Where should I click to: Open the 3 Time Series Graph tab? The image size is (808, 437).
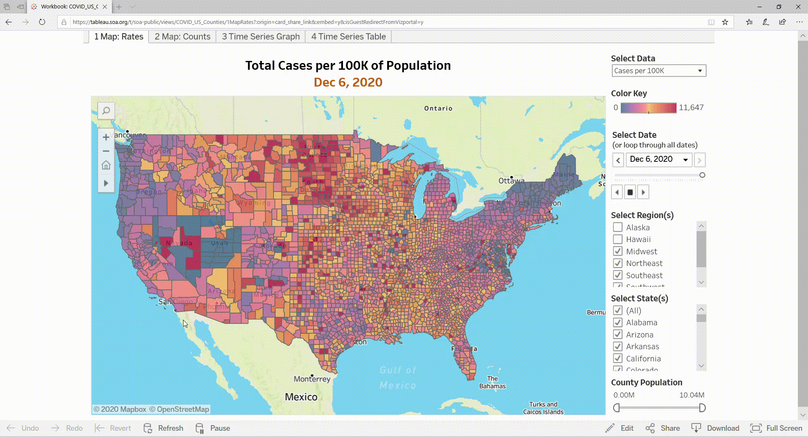(x=260, y=37)
